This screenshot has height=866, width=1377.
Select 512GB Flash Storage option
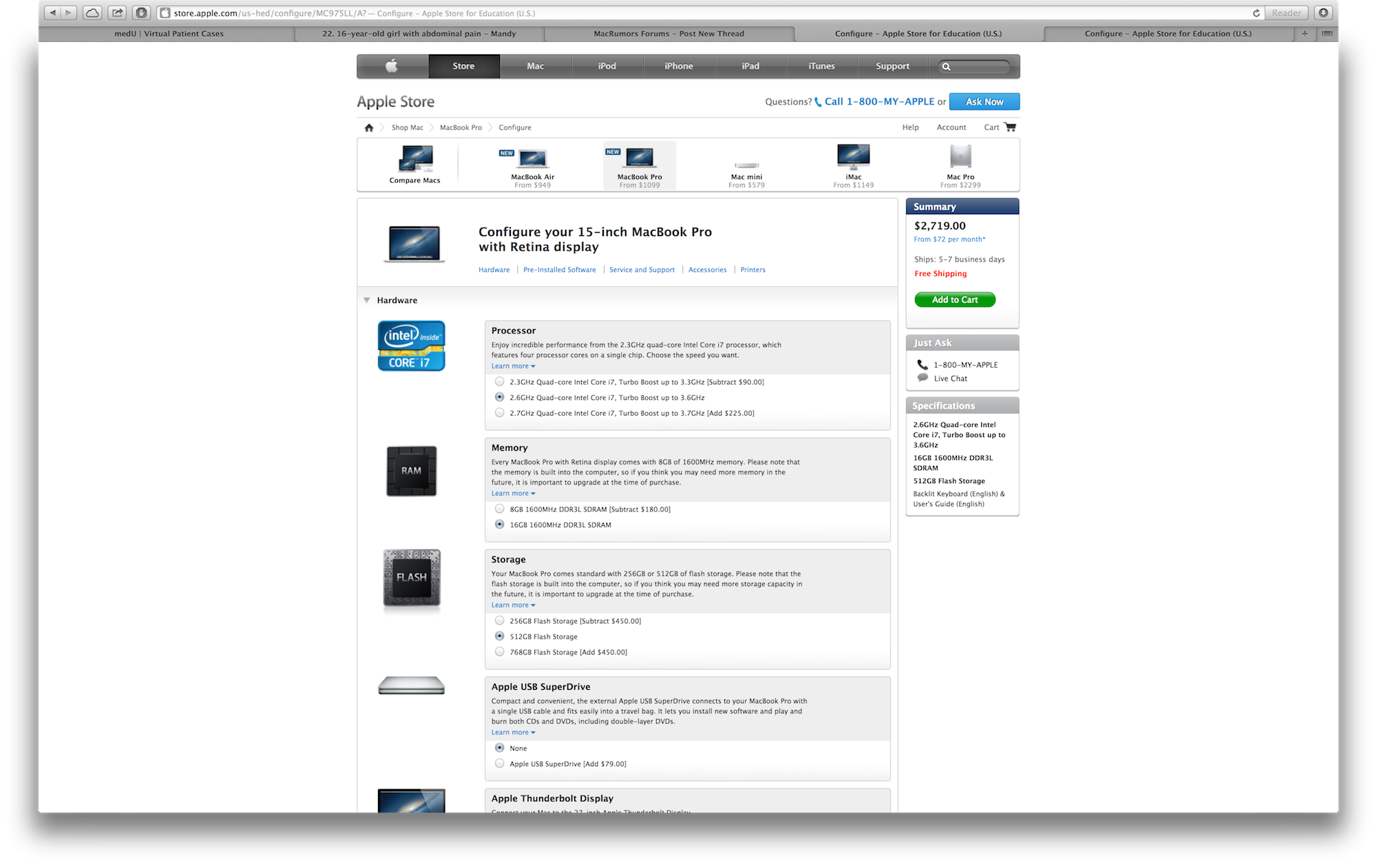[x=499, y=637]
